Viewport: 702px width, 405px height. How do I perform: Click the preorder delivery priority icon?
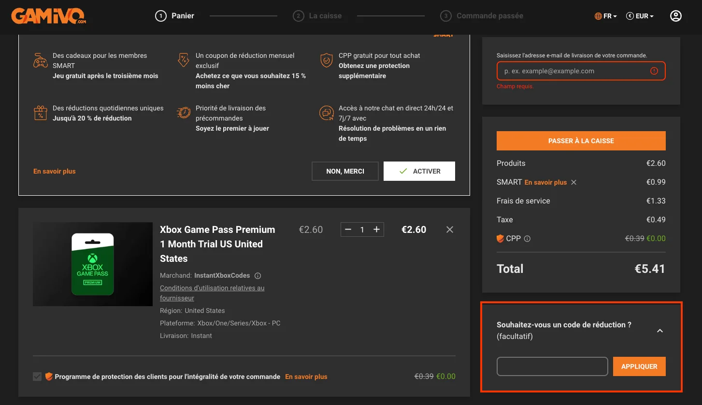coord(183,113)
